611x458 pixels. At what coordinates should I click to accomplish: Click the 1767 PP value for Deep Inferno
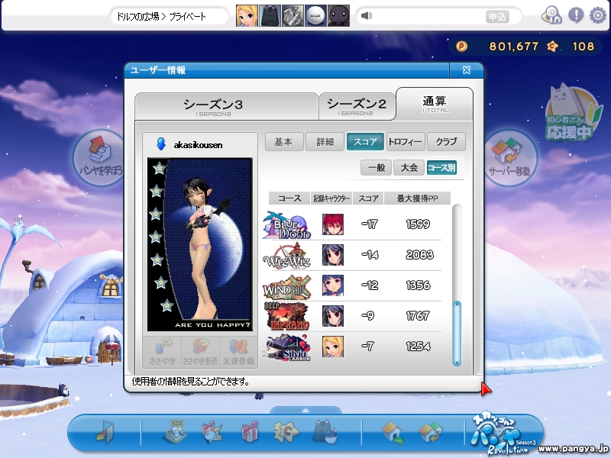[418, 316]
